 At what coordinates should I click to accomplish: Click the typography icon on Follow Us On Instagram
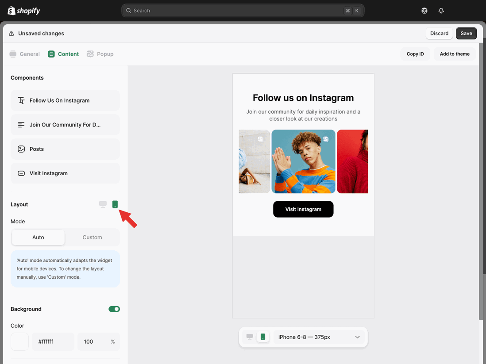(21, 100)
